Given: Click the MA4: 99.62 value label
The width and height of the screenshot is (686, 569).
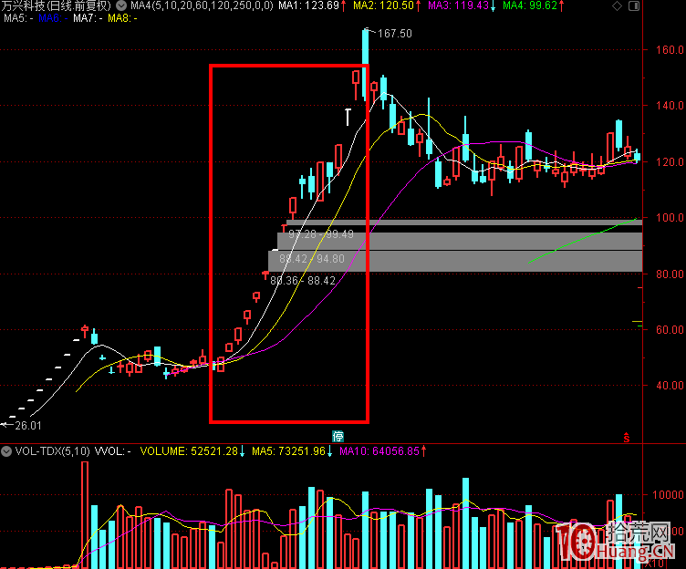Looking at the screenshot, I should [x=530, y=5].
